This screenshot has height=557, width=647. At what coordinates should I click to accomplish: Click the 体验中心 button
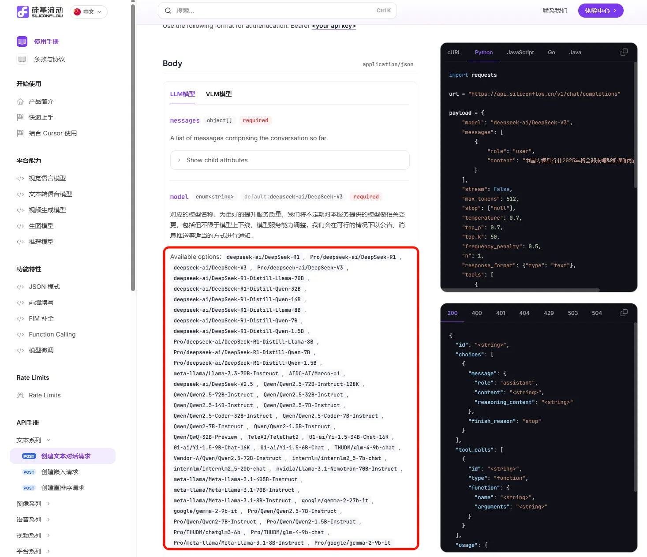pos(600,11)
